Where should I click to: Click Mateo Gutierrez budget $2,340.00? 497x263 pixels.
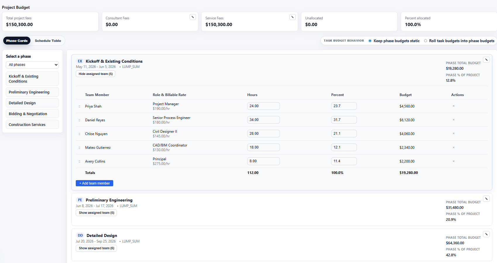[x=407, y=148]
